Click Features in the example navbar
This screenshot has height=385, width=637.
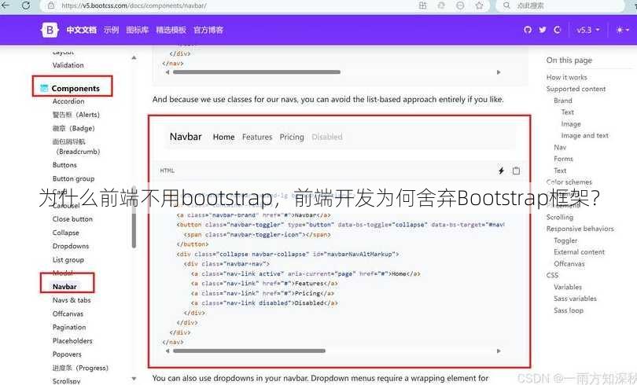pos(257,137)
